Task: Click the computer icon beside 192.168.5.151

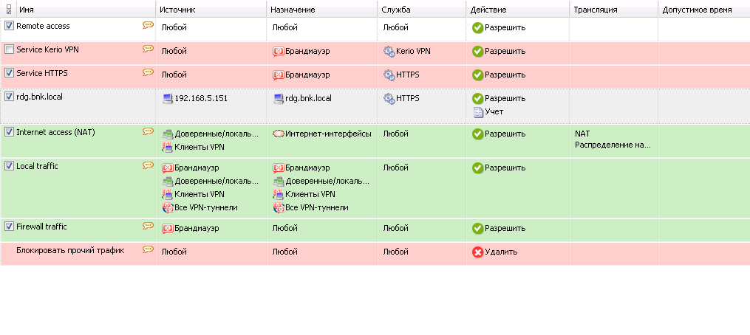Action: coord(168,98)
